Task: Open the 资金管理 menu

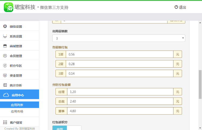Action: (x=20, y=75)
